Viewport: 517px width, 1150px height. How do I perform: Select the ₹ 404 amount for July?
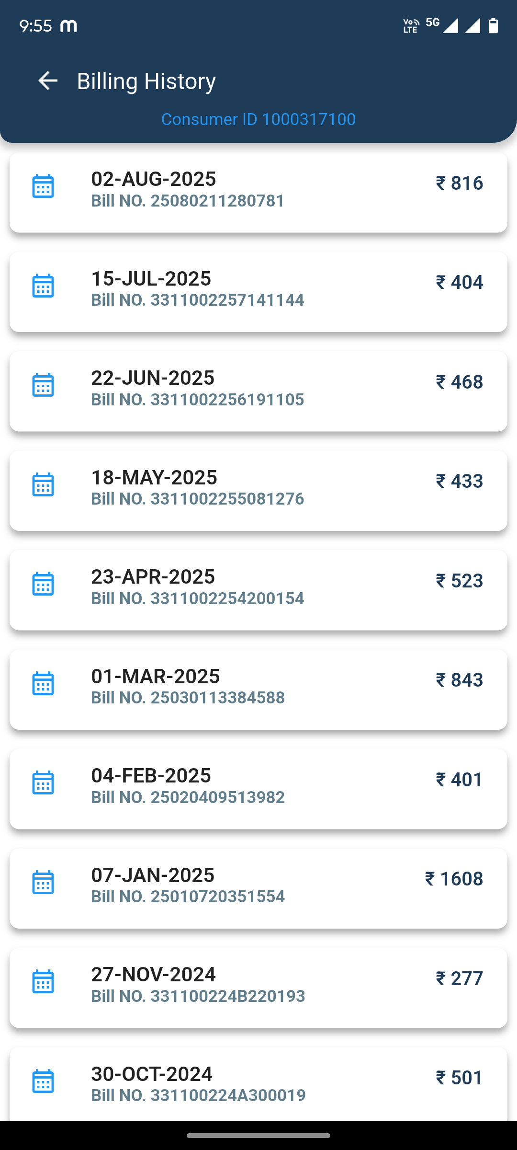(459, 282)
